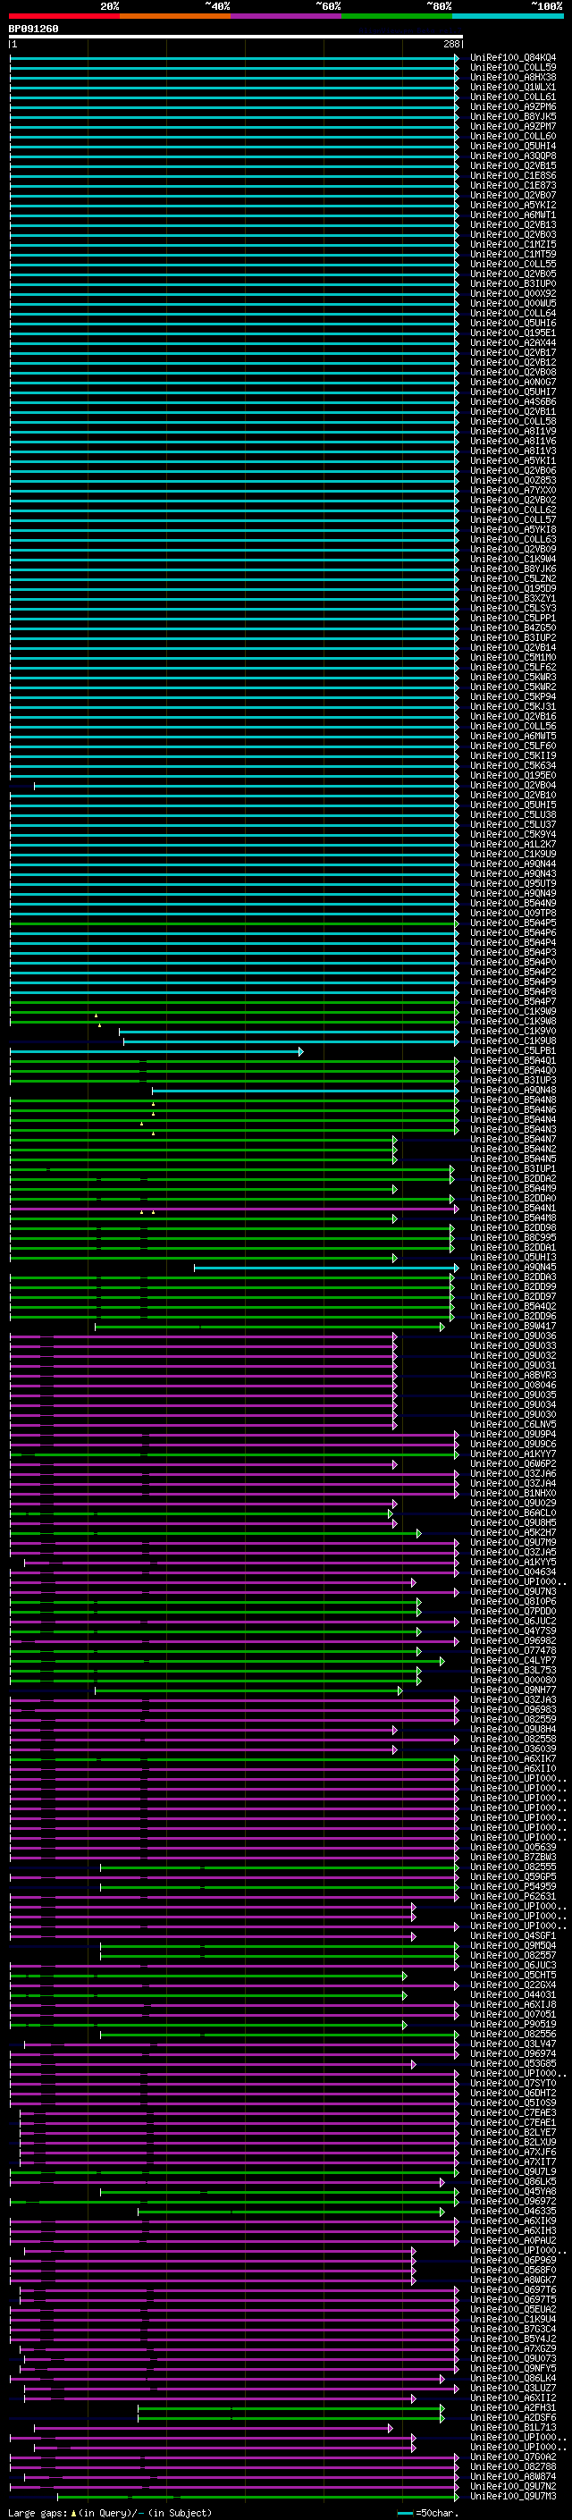
Task: Select label UniRef100_Q5UHI4
Action: point(513,147)
